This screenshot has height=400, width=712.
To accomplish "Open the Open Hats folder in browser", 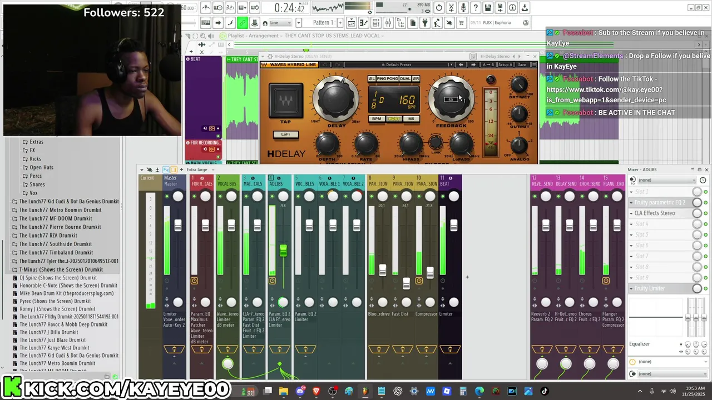I will (42, 167).
